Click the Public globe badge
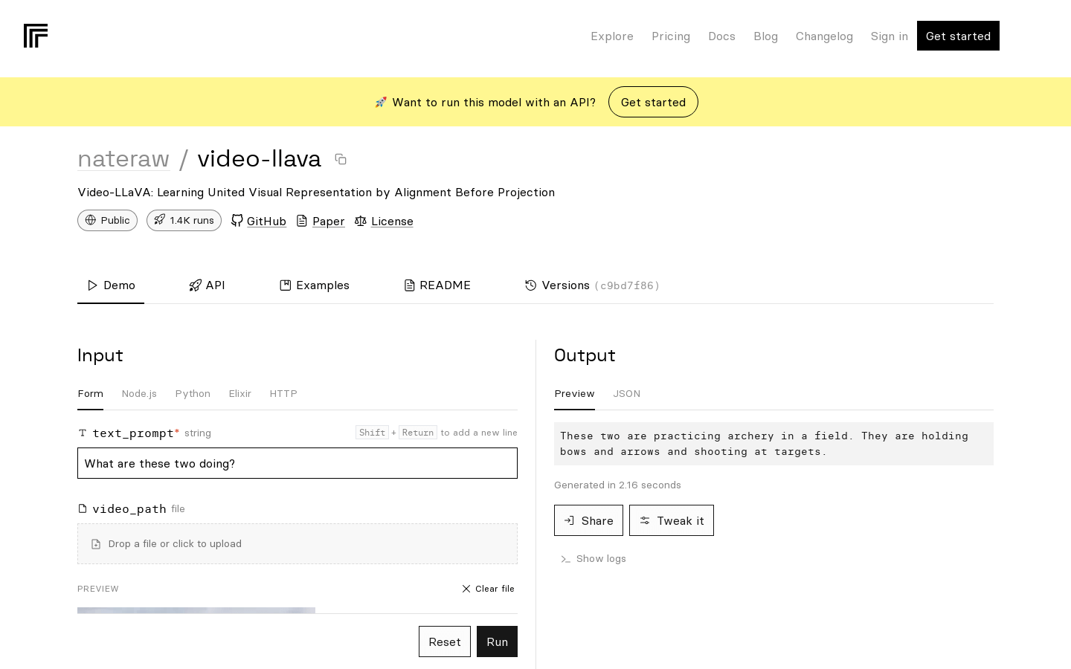1071x669 pixels. (x=107, y=220)
